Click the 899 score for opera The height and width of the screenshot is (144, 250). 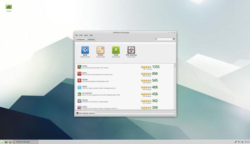(x=155, y=74)
